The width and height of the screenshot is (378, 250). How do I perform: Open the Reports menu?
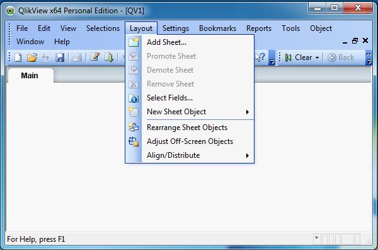coord(259,28)
